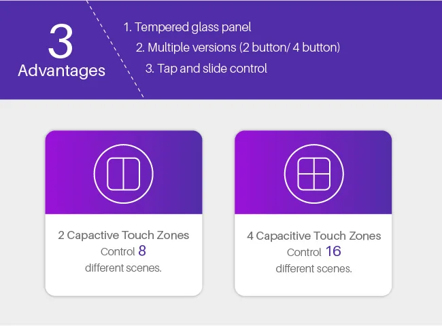Click different scenes text in right card

[314, 268]
